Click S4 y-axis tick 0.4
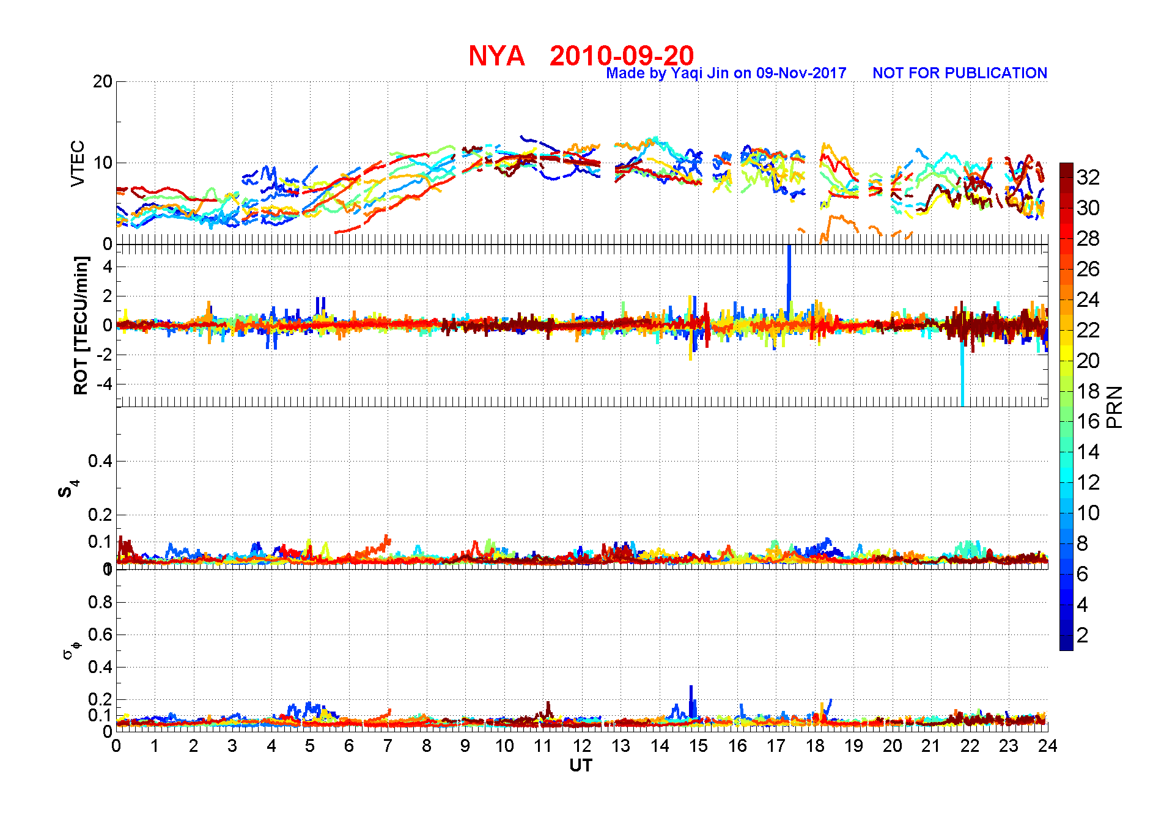Screen dimensions: 1164x813 [x=100, y=461]
